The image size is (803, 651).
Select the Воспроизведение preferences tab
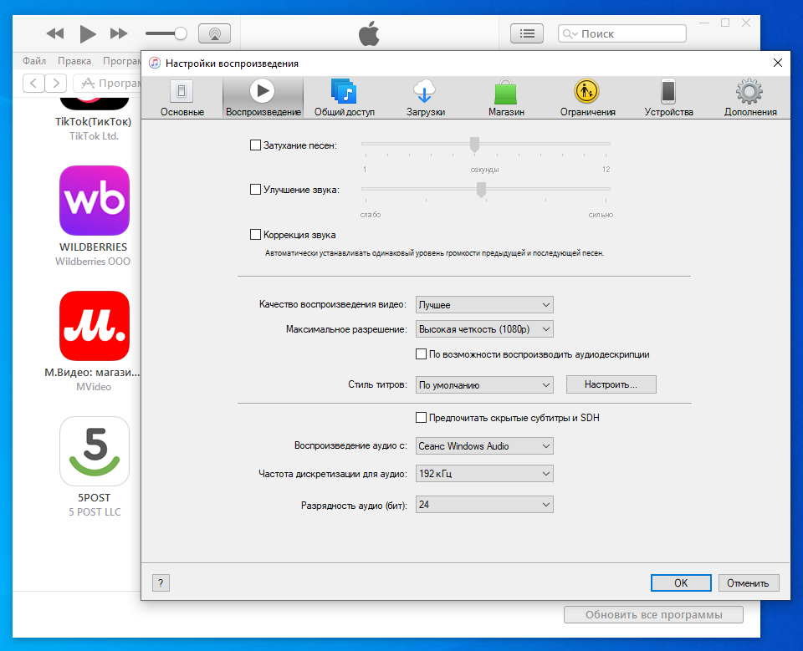pyautogui.click(x=263, y=98)
